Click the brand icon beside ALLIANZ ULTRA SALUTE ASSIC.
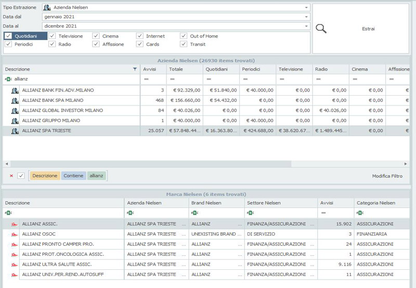The height and width of the screenshot is (288, 416). point(14,264)
